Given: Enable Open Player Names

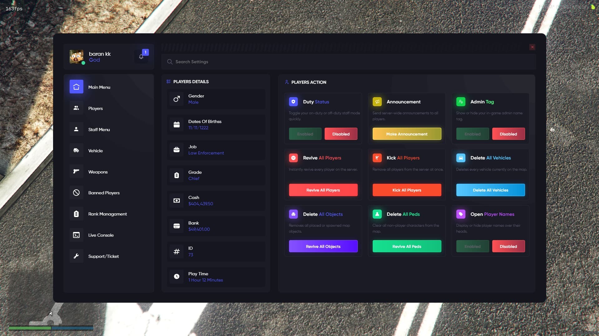Looking at the screenshot, I should point(472,246).
